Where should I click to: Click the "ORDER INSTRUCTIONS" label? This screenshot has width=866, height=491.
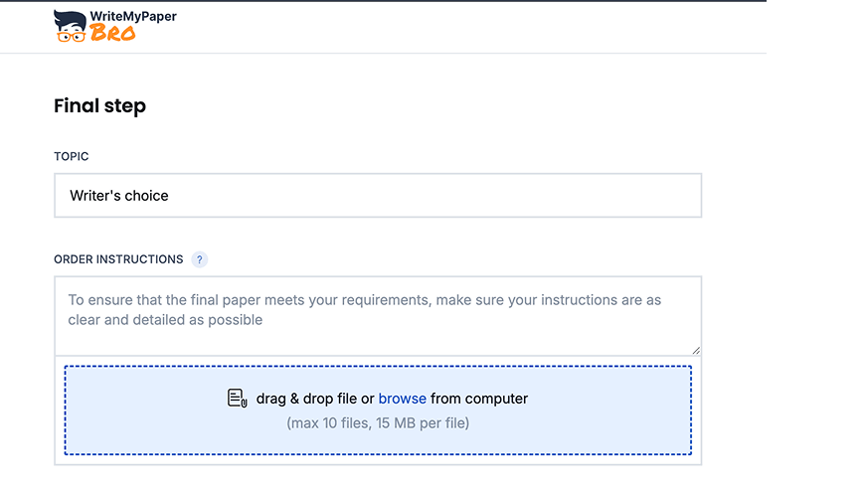tap(118, 259)
